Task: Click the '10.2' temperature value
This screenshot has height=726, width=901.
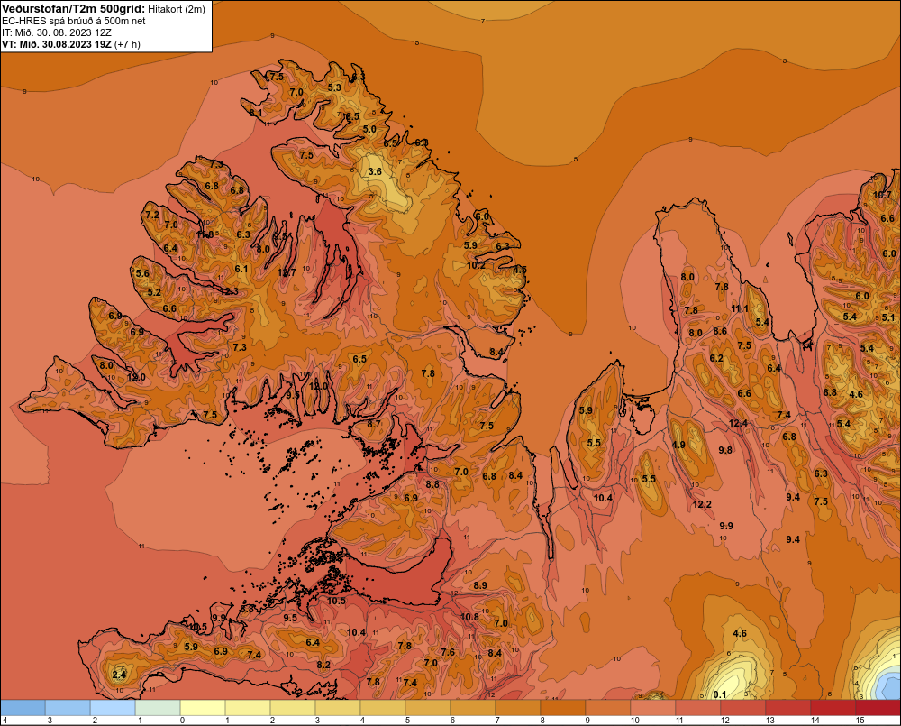Action: coord(476,265)
